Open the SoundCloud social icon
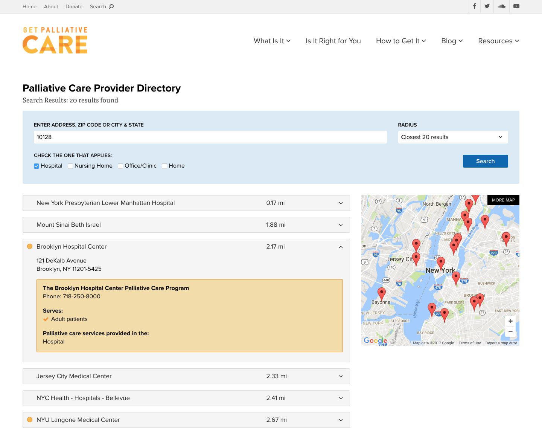 click(x=501, y=6)
